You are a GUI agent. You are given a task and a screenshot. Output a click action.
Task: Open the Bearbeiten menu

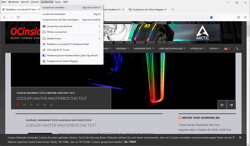14,2
